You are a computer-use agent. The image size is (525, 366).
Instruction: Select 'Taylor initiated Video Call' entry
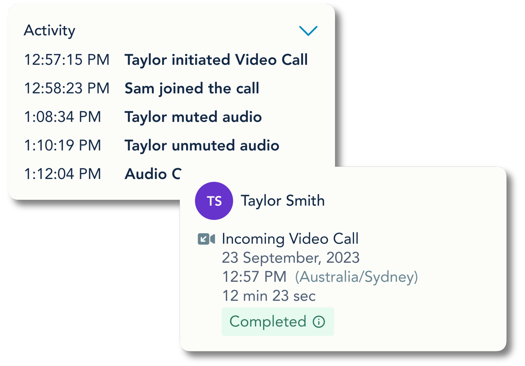tap(216, 60)
